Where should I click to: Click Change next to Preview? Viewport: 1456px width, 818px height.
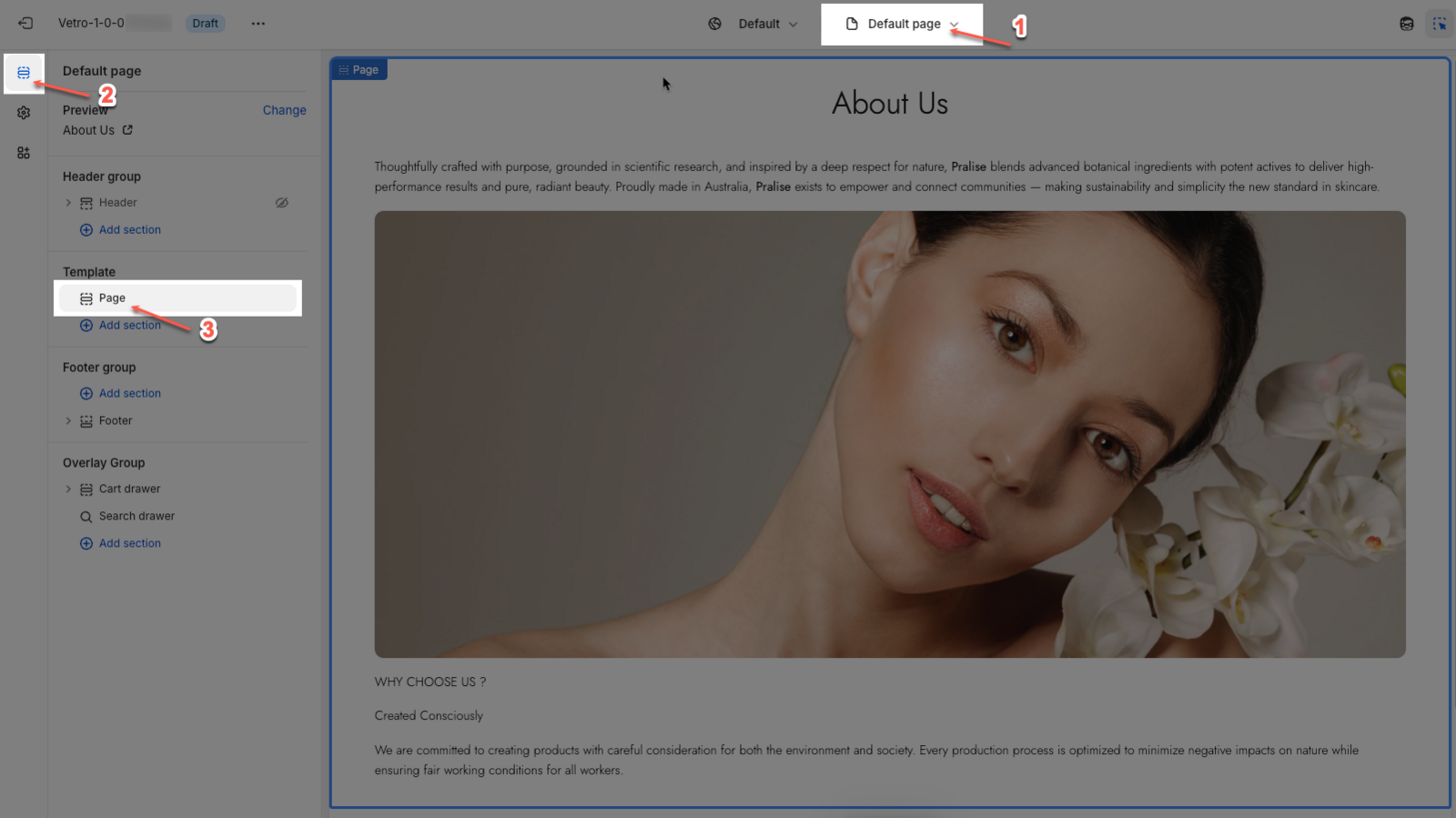click(284, 110)
